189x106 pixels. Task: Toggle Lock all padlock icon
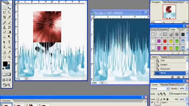click(167, 99)
